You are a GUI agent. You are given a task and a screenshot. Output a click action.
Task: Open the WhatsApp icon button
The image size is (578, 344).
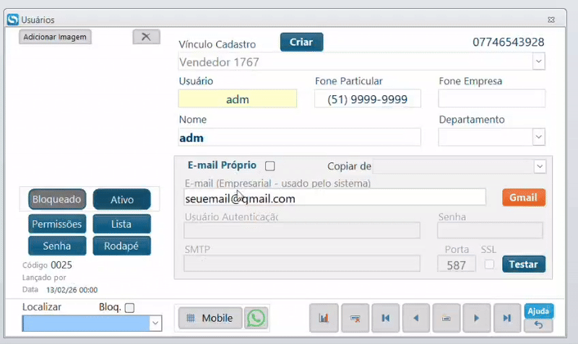pyautogui.click(x=256, y=318)
